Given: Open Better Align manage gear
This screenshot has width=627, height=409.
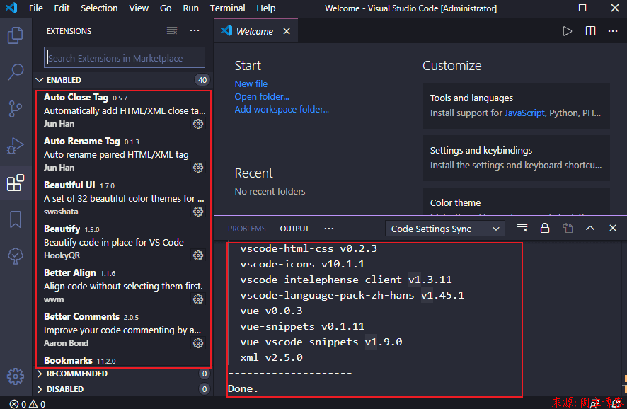Looking at the screenshot, I should tap(198, 299).
